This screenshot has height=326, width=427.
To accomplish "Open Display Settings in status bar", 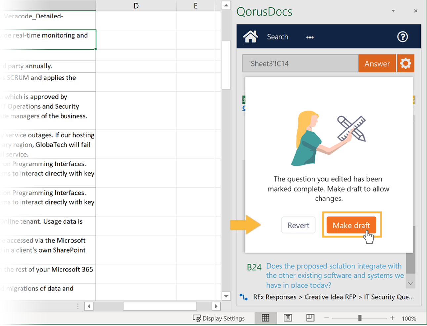I will (219, 318).
